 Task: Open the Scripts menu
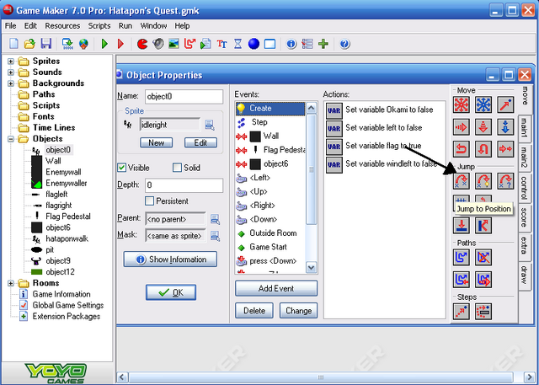point(99,26)
